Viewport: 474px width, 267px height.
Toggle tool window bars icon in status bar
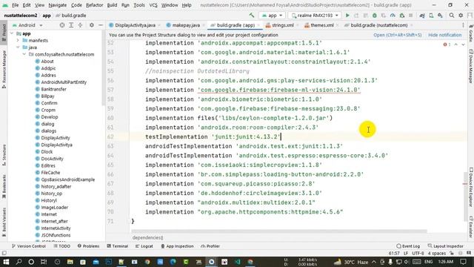[x=4, y=253]
